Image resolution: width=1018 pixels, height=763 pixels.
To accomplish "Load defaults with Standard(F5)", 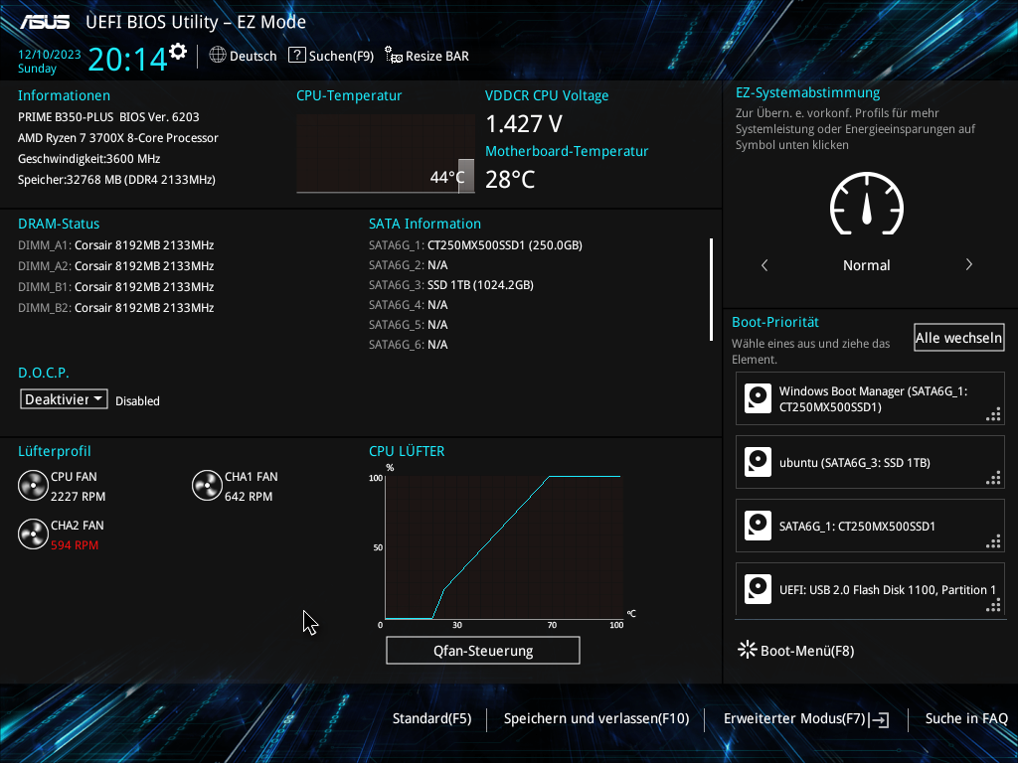I will click(x=431, y=718).
